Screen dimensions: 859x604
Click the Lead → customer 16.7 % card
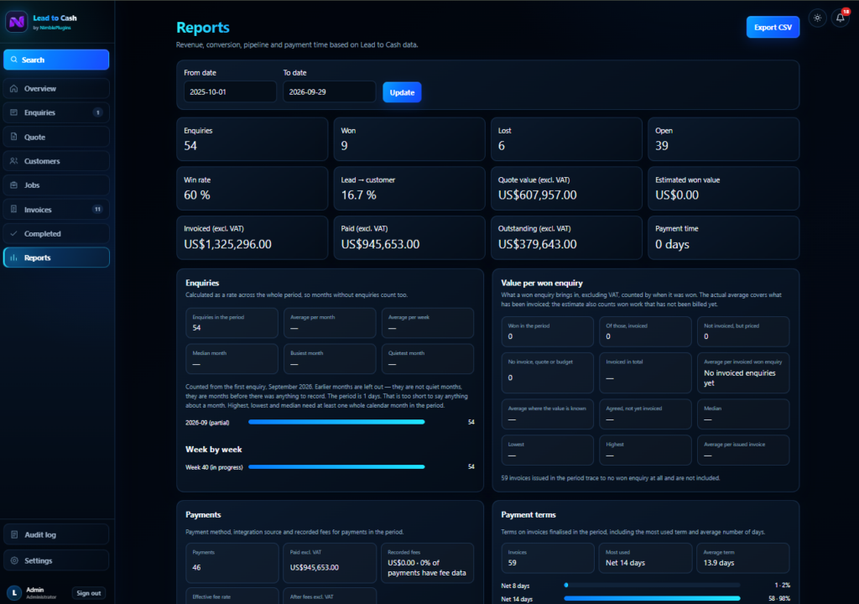pos(409,189)
